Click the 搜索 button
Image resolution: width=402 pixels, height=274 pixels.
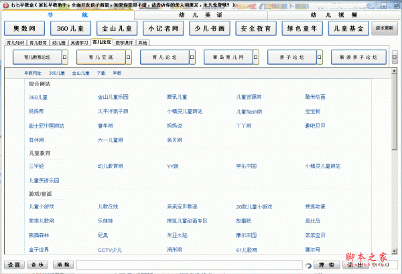[327, 265]
